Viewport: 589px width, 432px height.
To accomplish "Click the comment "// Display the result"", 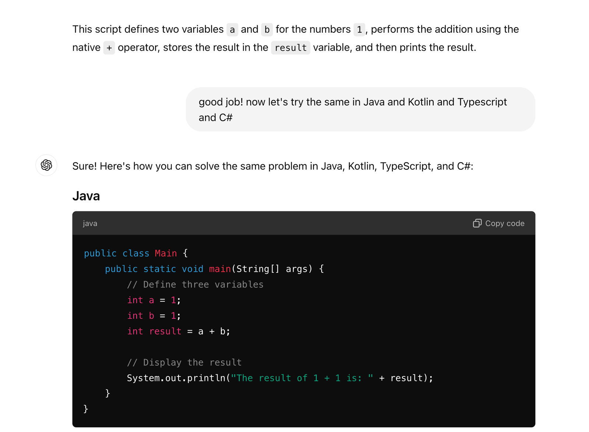I will point(184,363).
